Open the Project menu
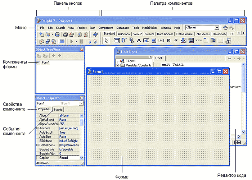The image size is (252, 180). pyautogui.click(x=82, y=28)
